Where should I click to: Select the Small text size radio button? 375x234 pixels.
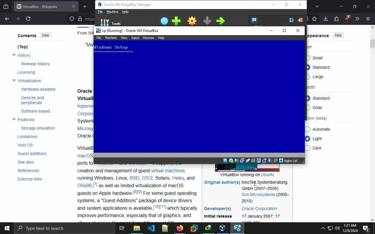click(308, 58)
